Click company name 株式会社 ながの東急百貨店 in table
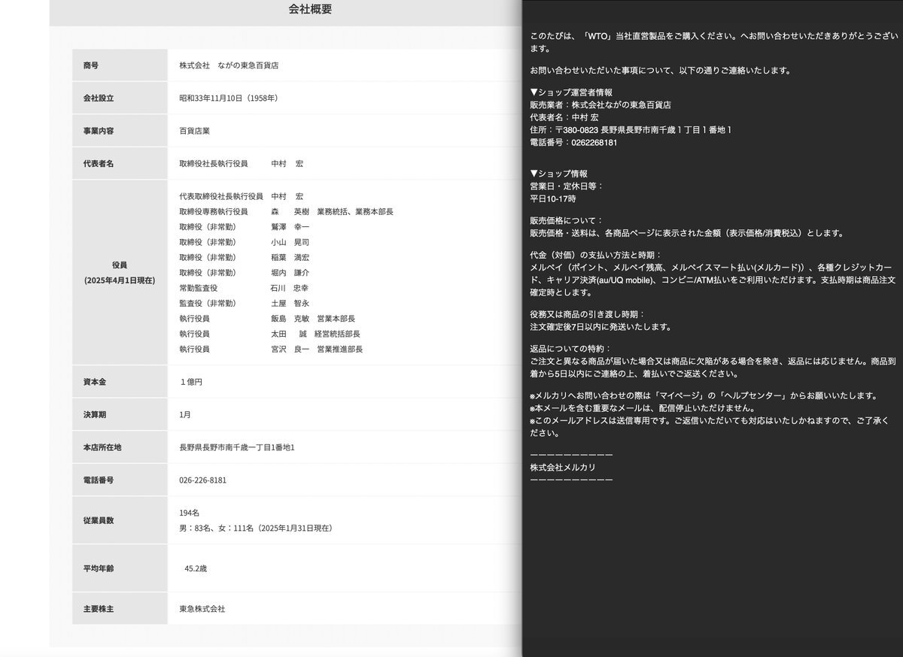The image size is (903, 657). click(x=229, y=65)
